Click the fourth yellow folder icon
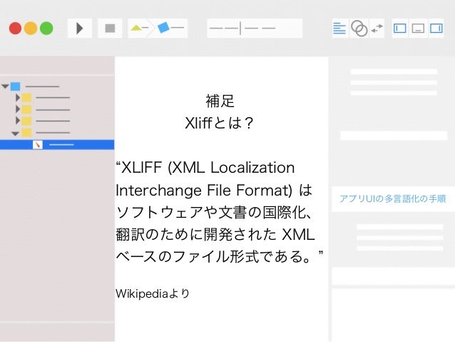455x342 pixels. pyautogui.click(x=26, y=133)
